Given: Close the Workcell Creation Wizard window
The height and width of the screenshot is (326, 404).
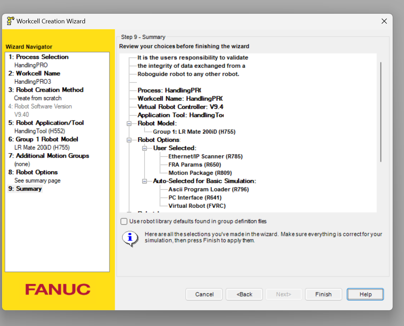Looking at the screenshot, I should (384, 21).
